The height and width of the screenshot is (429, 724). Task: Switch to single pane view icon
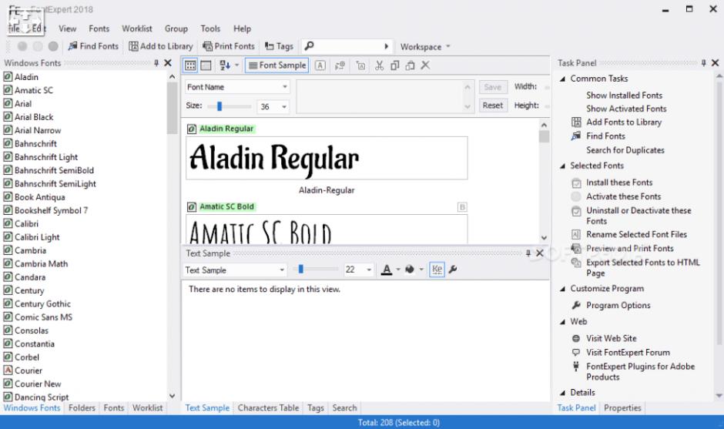pyautogui.click(x=206, y=65)
